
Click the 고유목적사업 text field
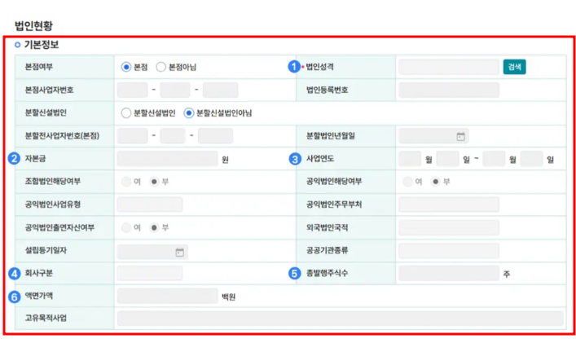coord(341,319)
